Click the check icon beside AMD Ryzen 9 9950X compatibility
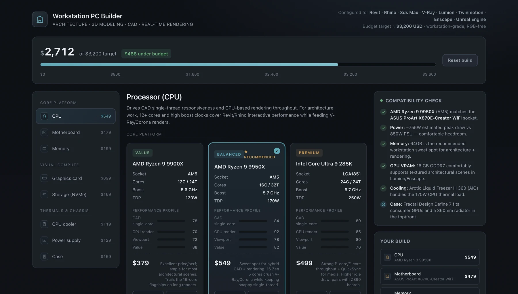This screenshot has height=294, width=518. (383, 112)
